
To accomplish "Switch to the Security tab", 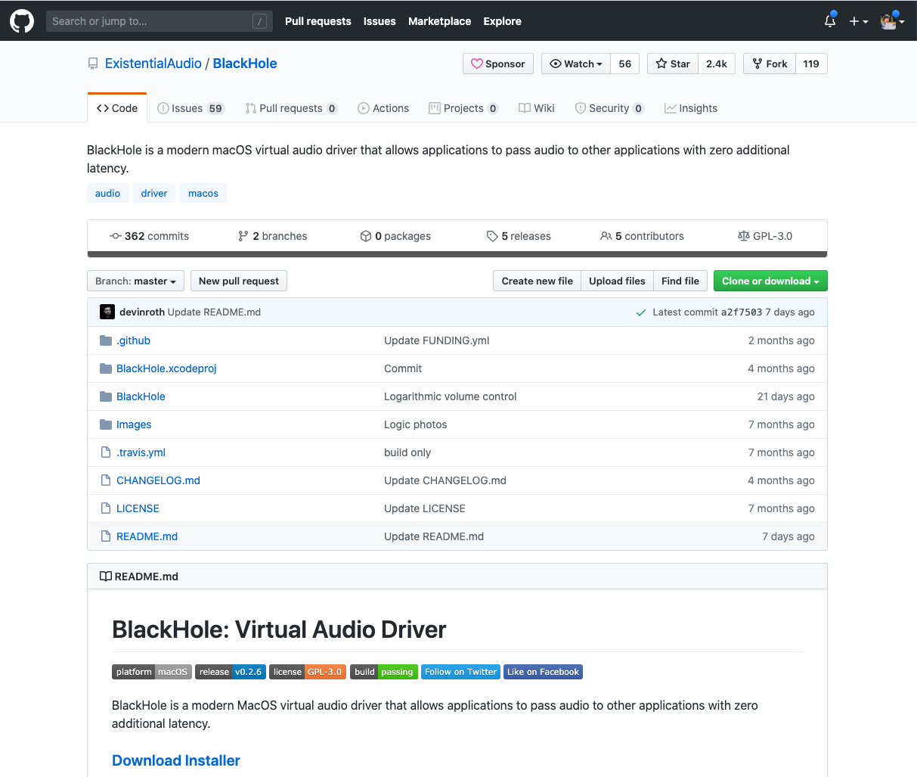I will point(609,108).
